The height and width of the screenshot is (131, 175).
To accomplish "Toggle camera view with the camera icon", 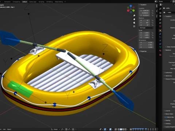I will (x=134, y=23).
